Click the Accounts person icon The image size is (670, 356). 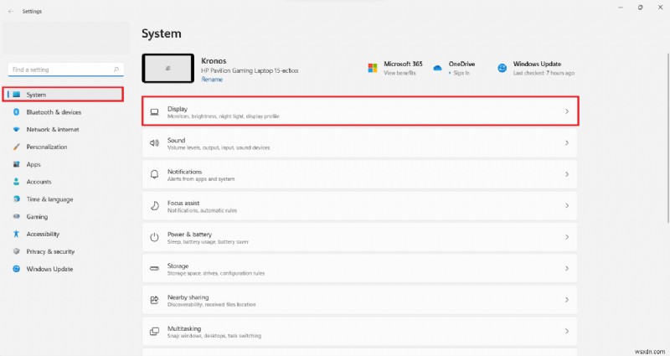pos(16,182)
